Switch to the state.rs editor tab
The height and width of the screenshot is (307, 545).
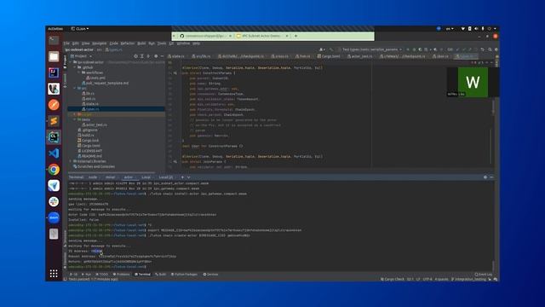tap(176, 56)
